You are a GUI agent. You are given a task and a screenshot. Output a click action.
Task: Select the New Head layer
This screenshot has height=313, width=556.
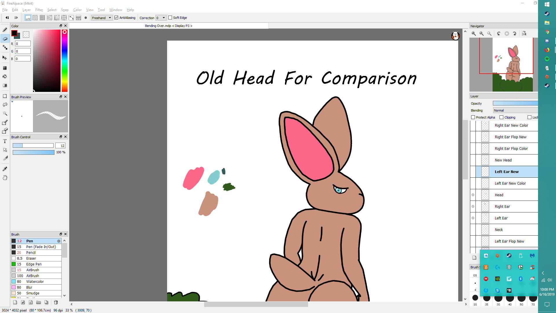click(x=503, y=160)
